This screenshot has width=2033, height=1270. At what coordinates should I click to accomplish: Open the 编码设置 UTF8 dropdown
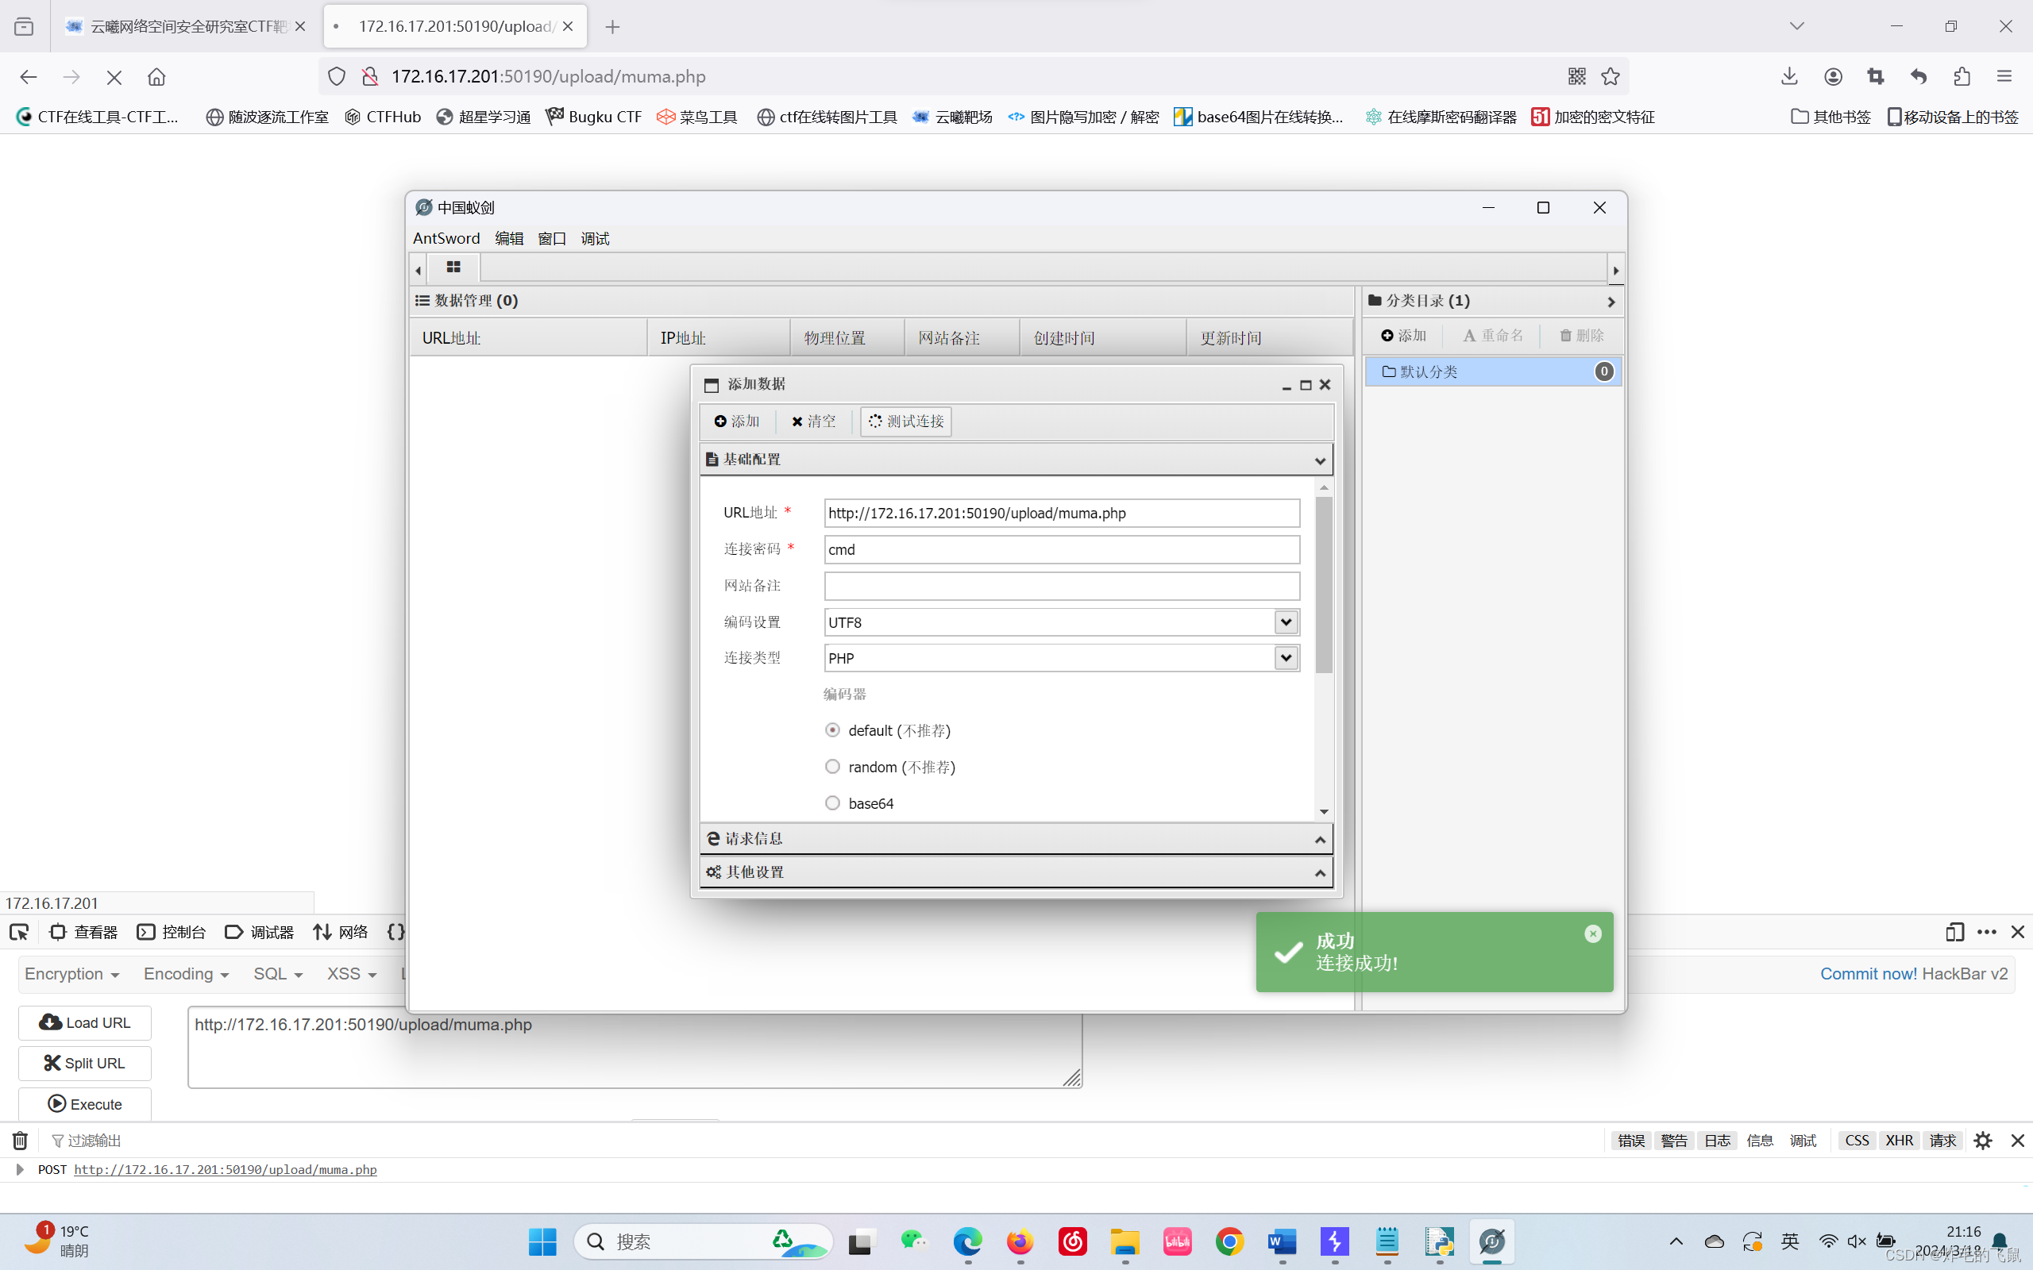1286,622
